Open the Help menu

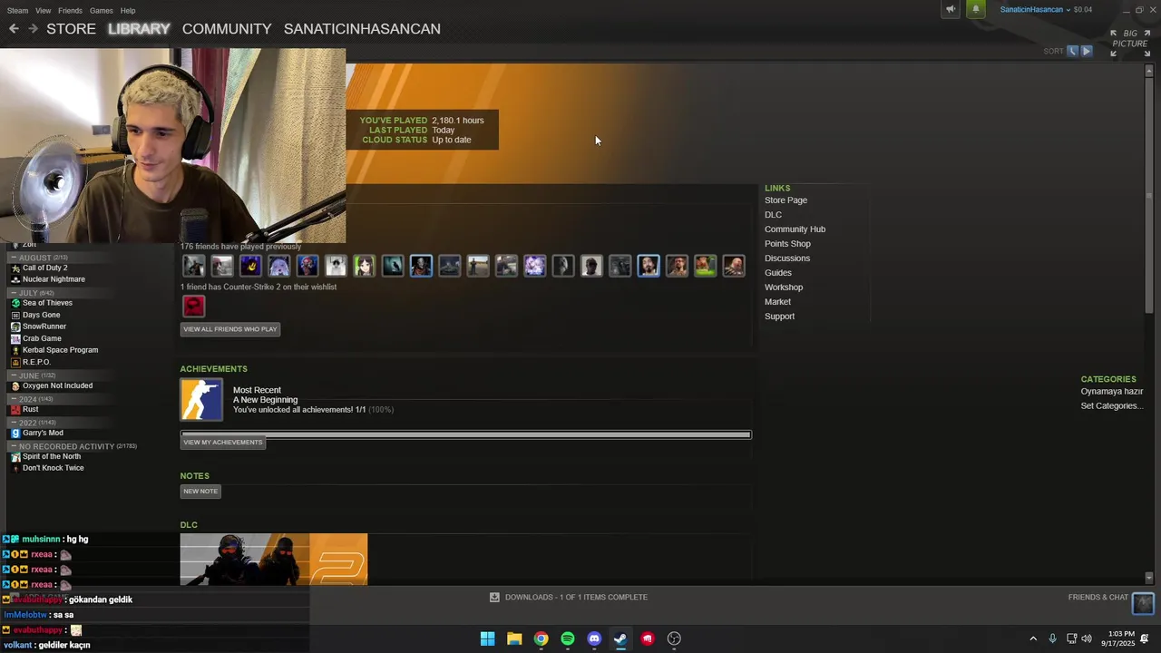128,11
